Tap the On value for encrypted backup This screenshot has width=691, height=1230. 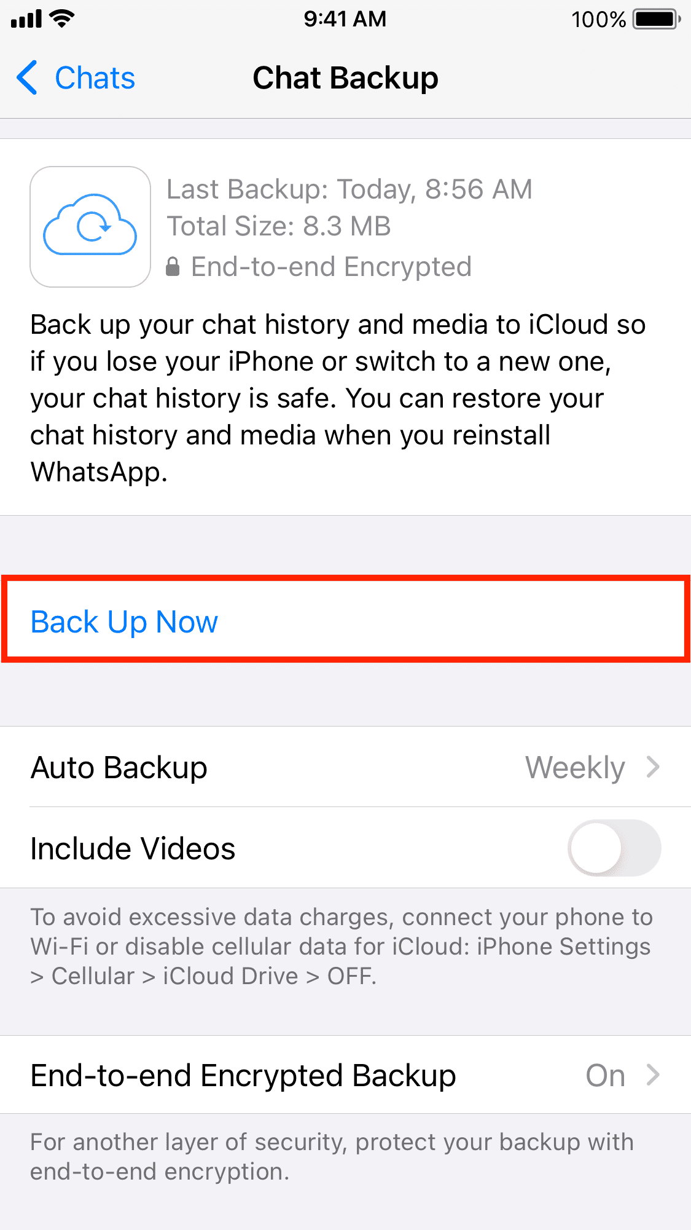[606, 1076]
